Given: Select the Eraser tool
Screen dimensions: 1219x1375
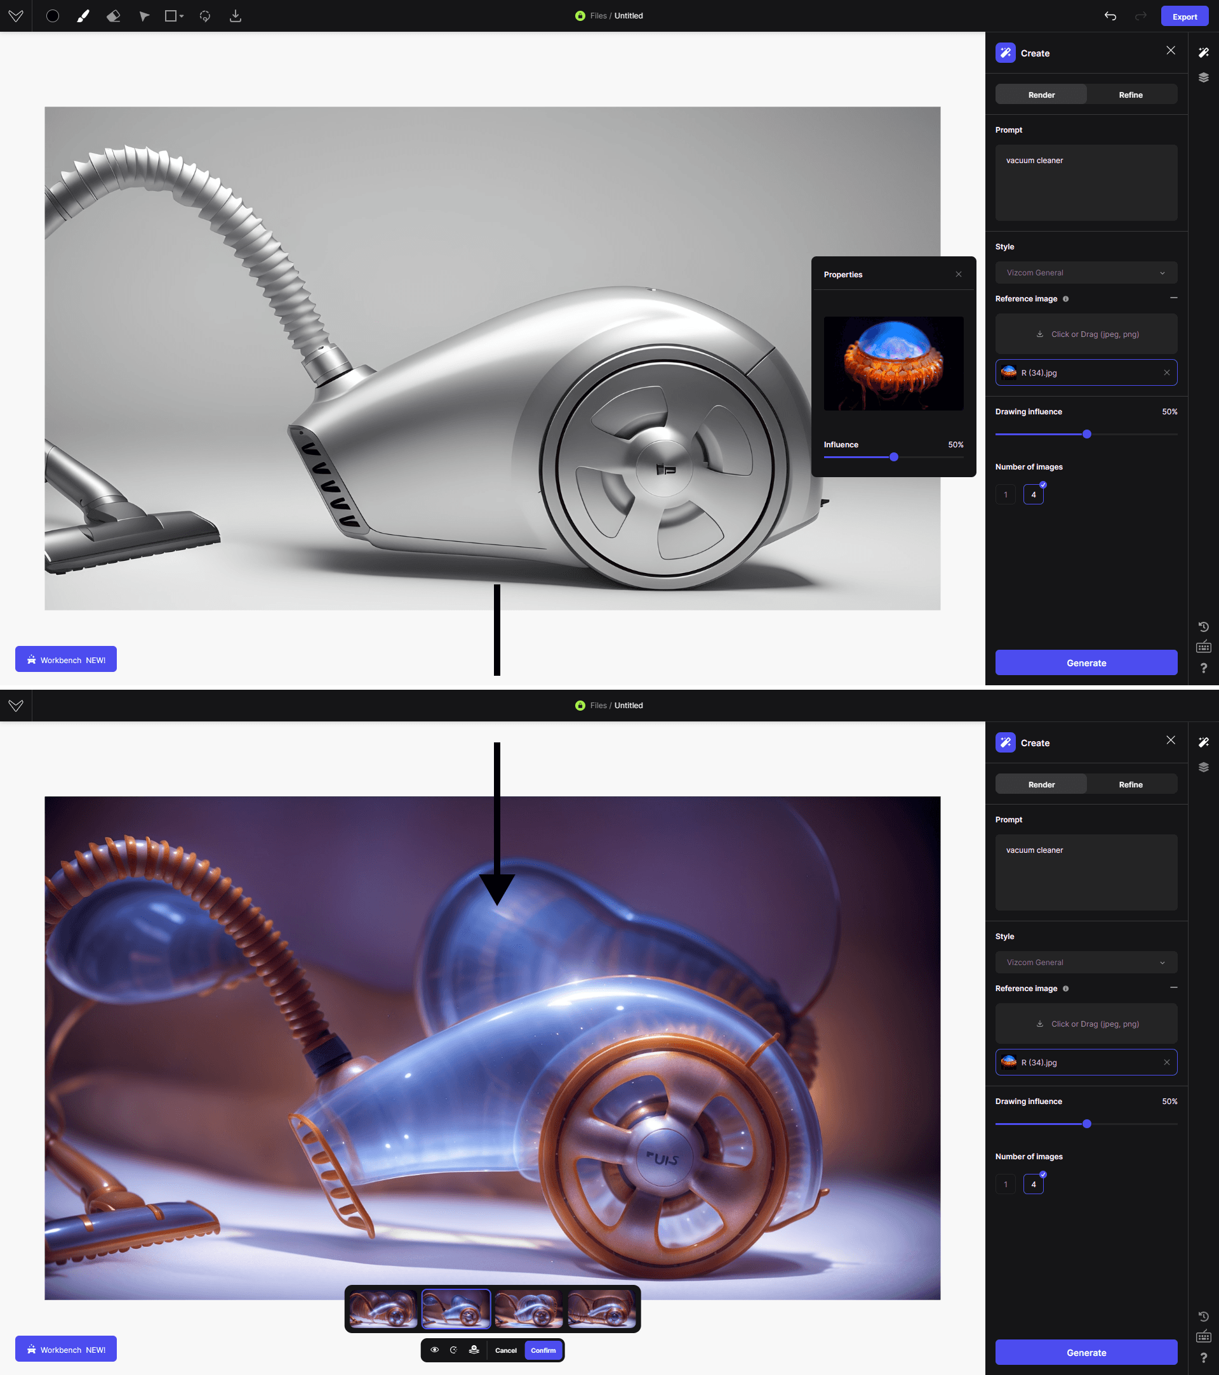Looking at the screenshot, I should coord(113,15).
